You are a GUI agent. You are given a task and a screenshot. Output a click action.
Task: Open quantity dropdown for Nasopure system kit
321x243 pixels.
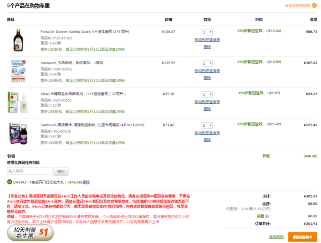coord(207,63)
